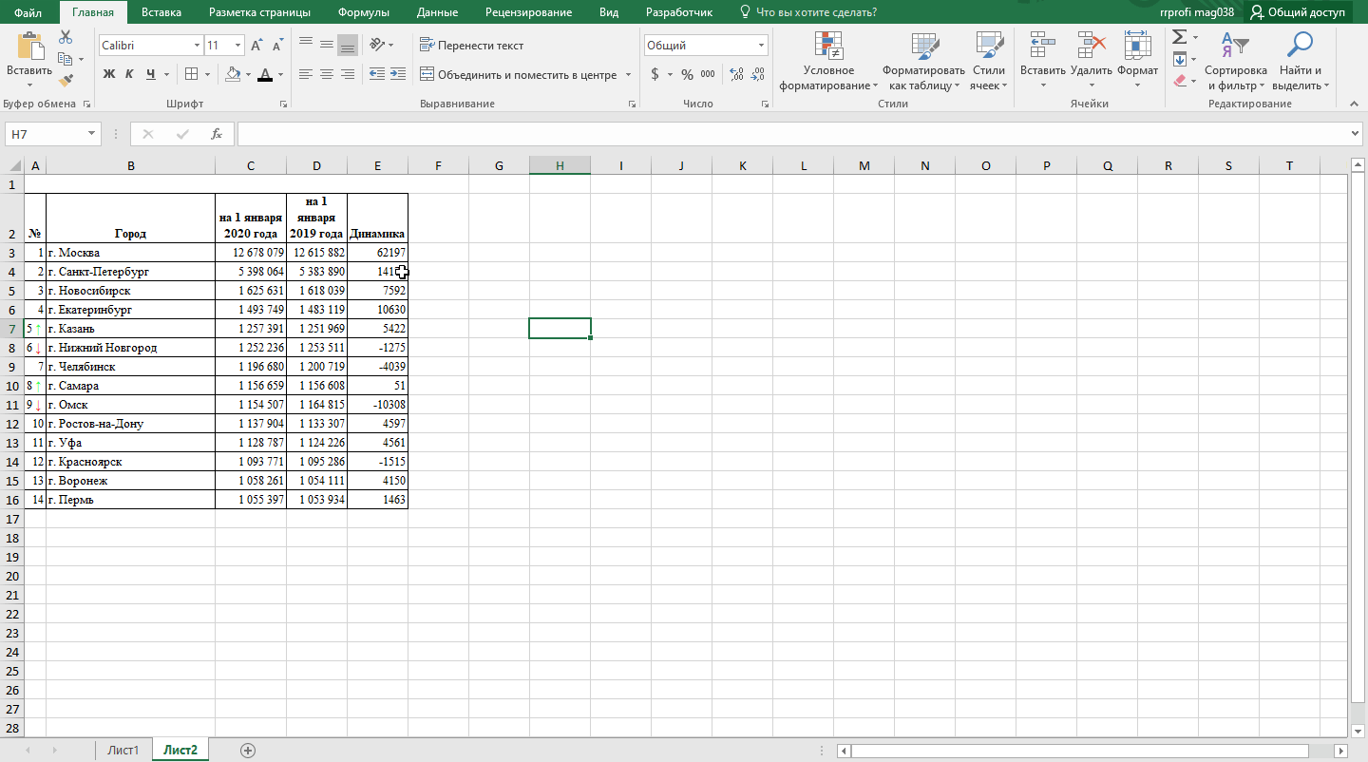Open the Формат cells menu
Viewport: 1368px width, 762px height.
coord(1137,62)
